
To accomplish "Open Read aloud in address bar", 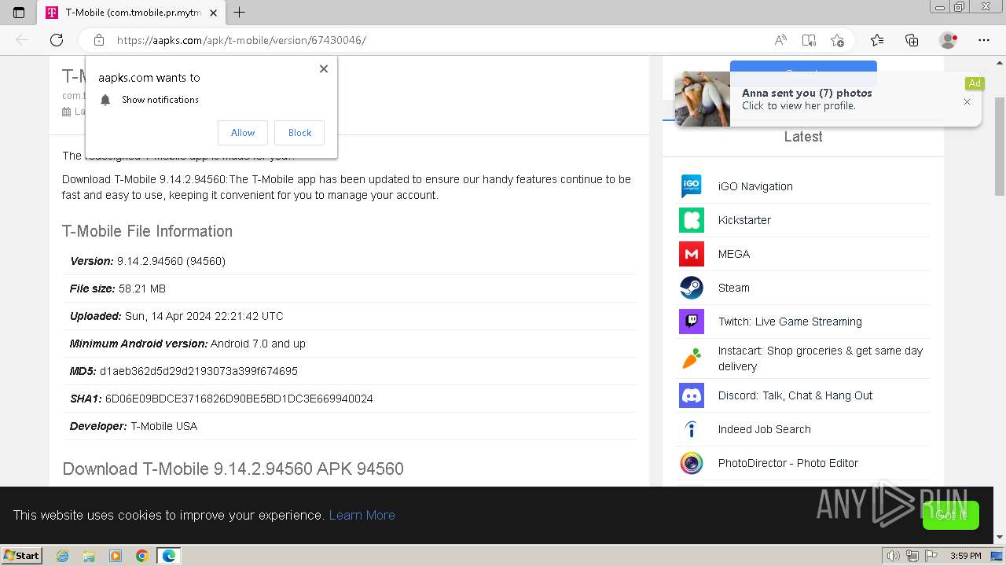I will click(x=780, y=40).
